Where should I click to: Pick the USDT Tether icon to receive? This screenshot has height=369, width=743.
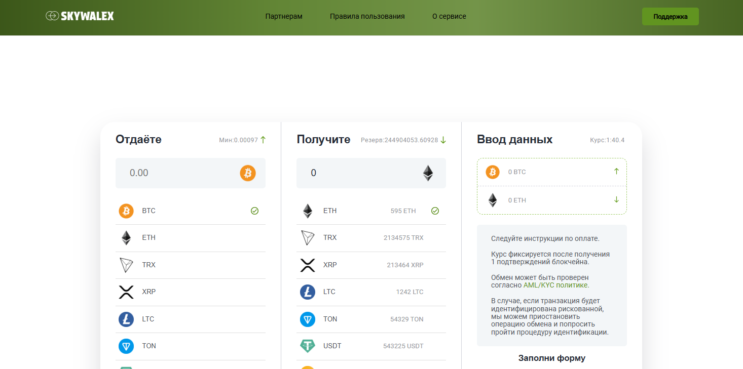[x=308, y=346]
